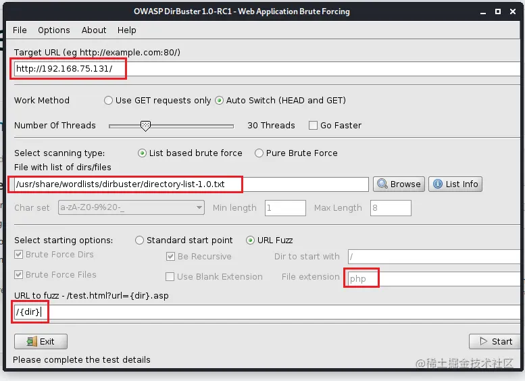Click the List Info button
525x381 pixels.
[455, 184]
